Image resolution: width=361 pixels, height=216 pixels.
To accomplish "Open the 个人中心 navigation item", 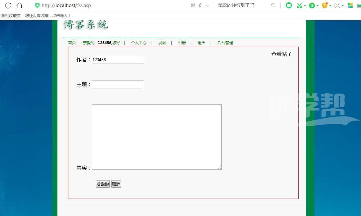I will tap(139, 43).
